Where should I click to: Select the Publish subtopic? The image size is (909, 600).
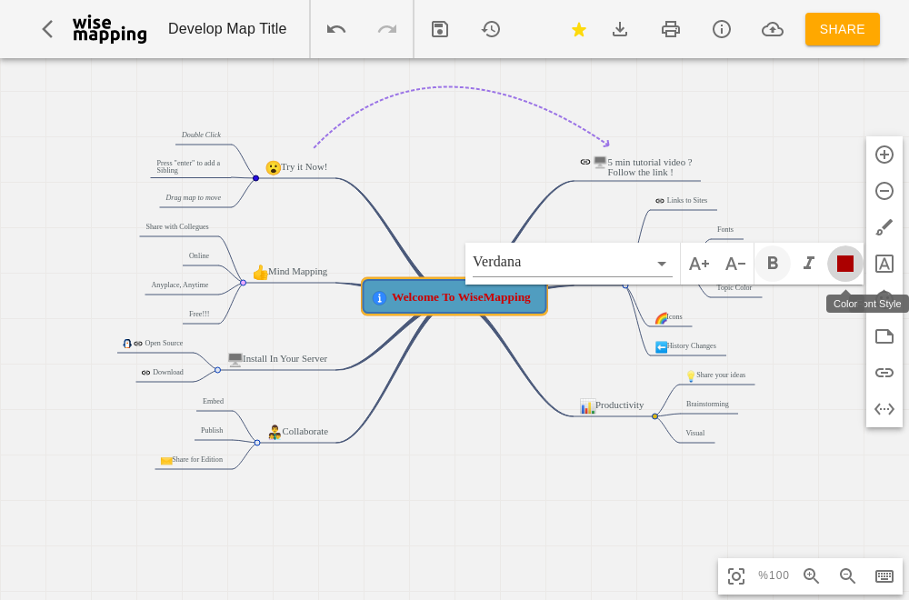tap(212, 430)
